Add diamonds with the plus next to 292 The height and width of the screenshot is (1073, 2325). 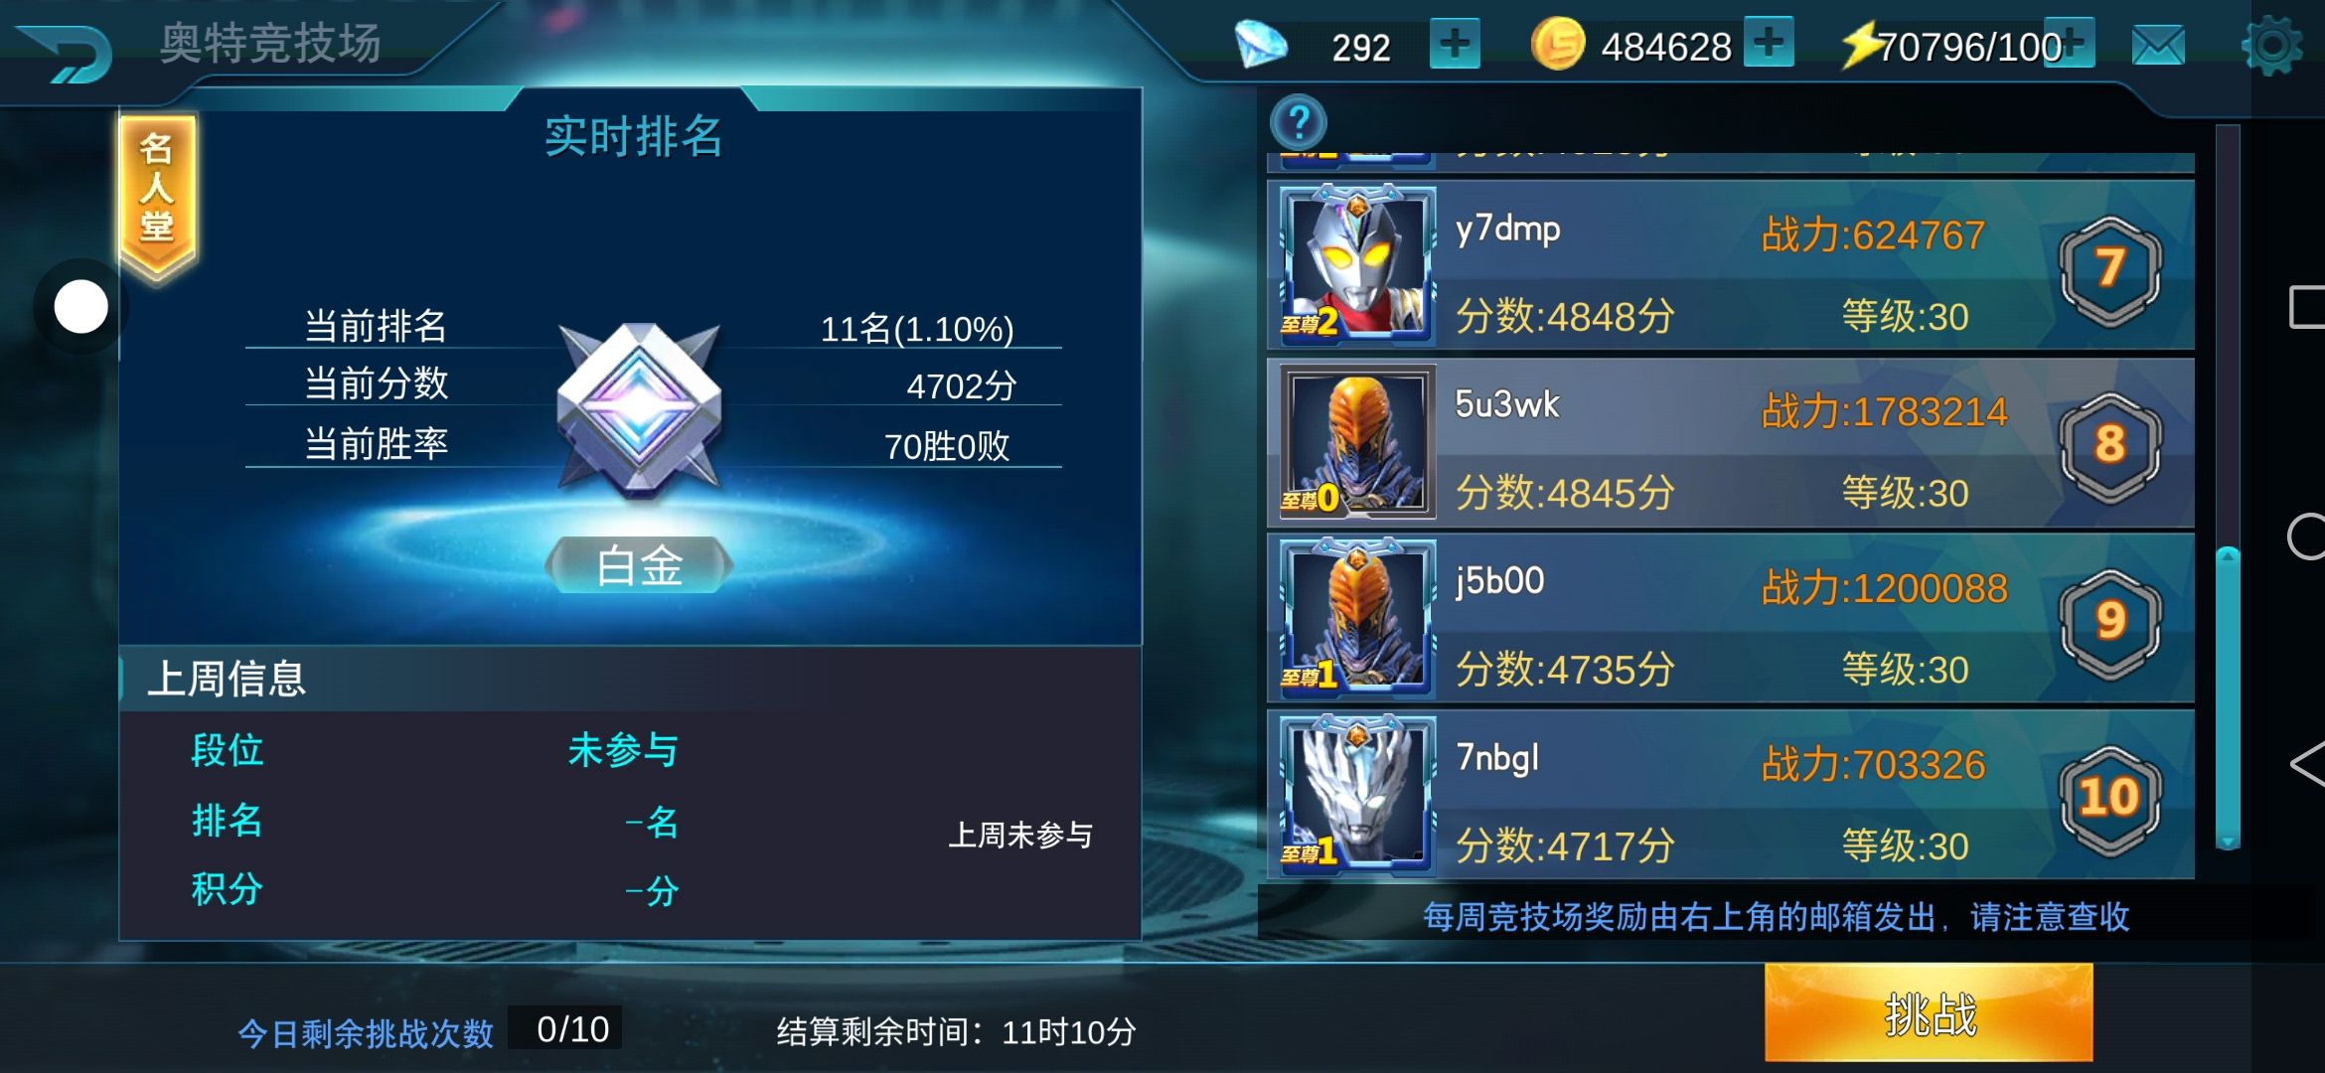click(1455, 45)
